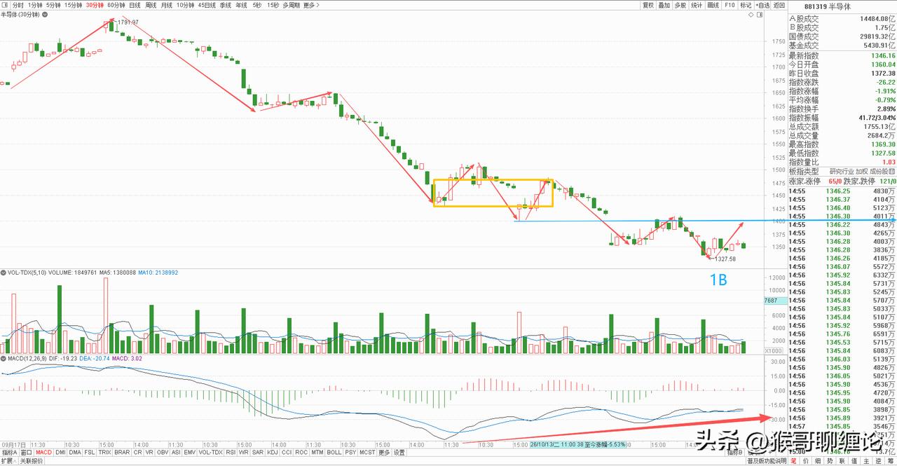Open the 指标A indicator selector
The height and width of the screenshot is (466, 897).
[x=9, y=453]
